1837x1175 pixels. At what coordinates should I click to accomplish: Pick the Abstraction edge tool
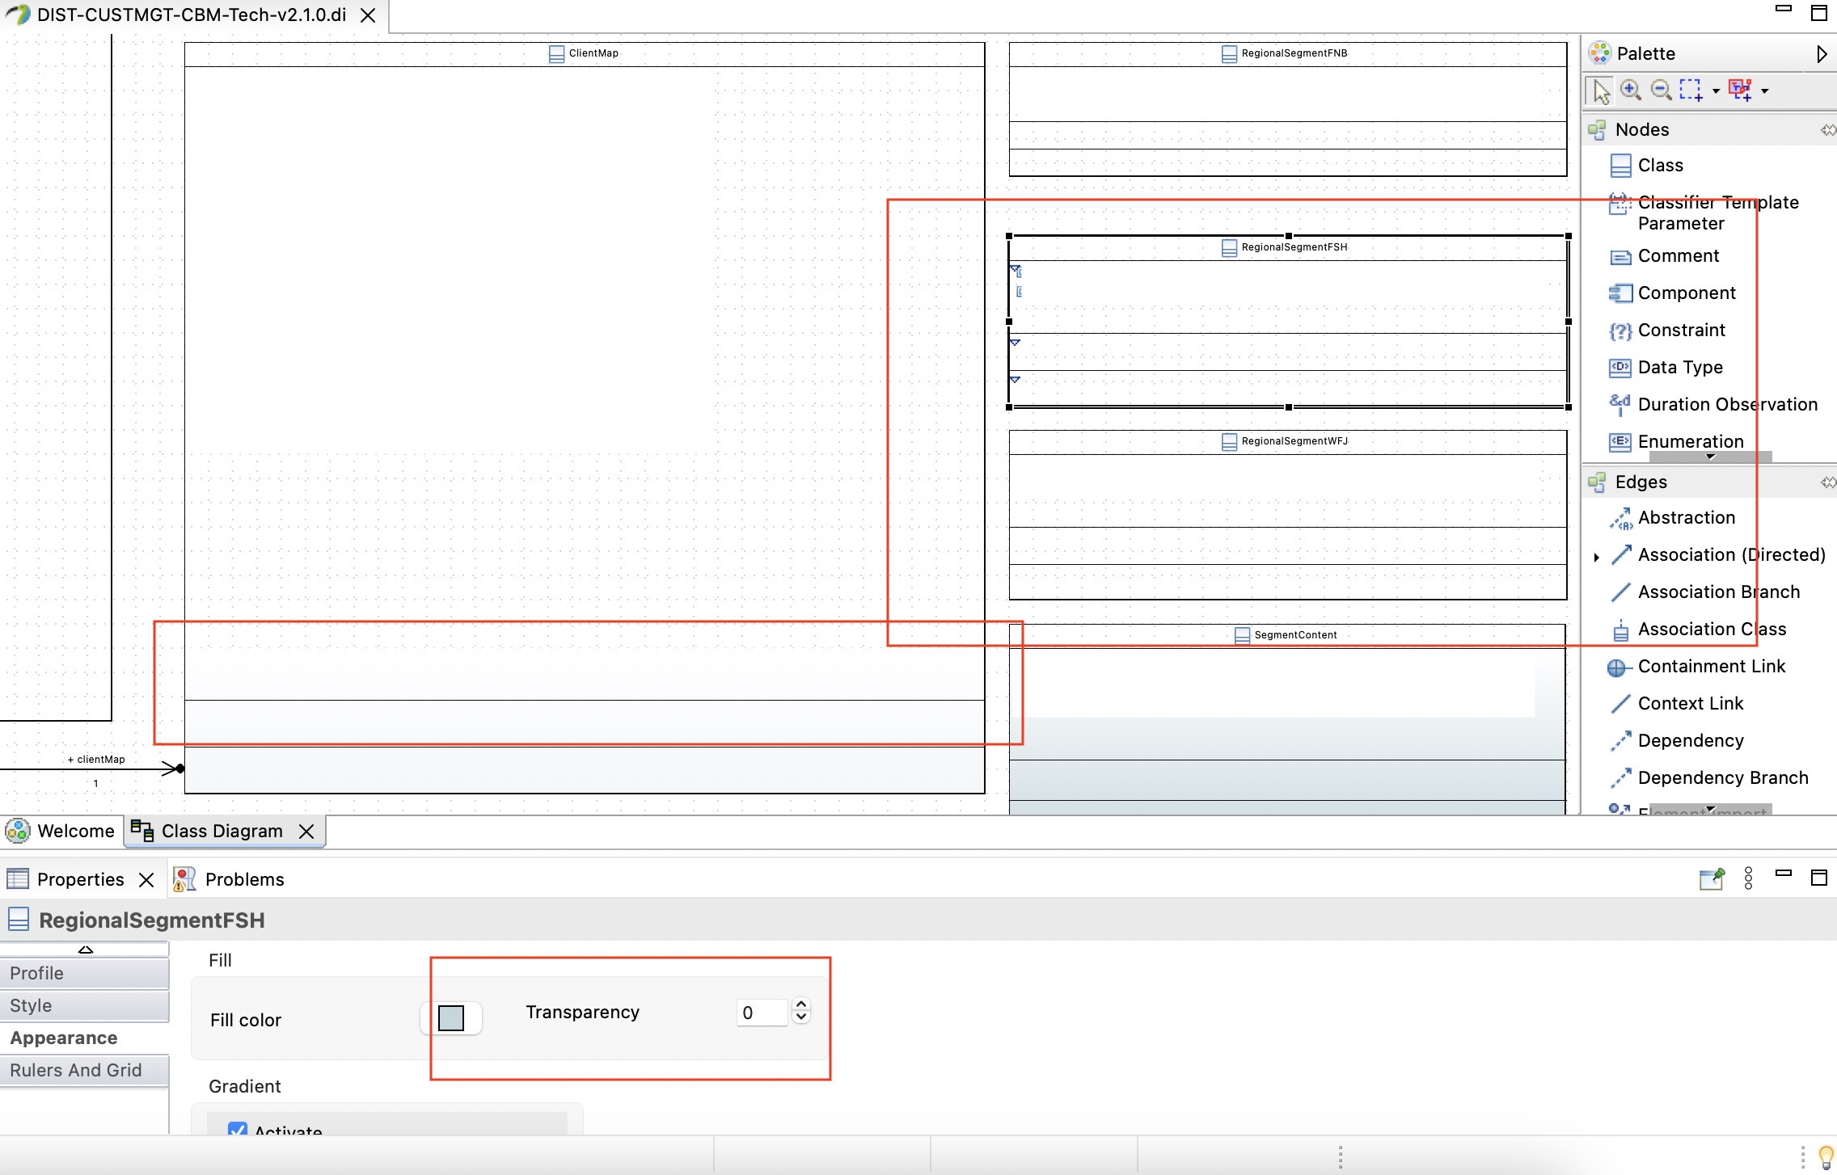pos(1673,518)
